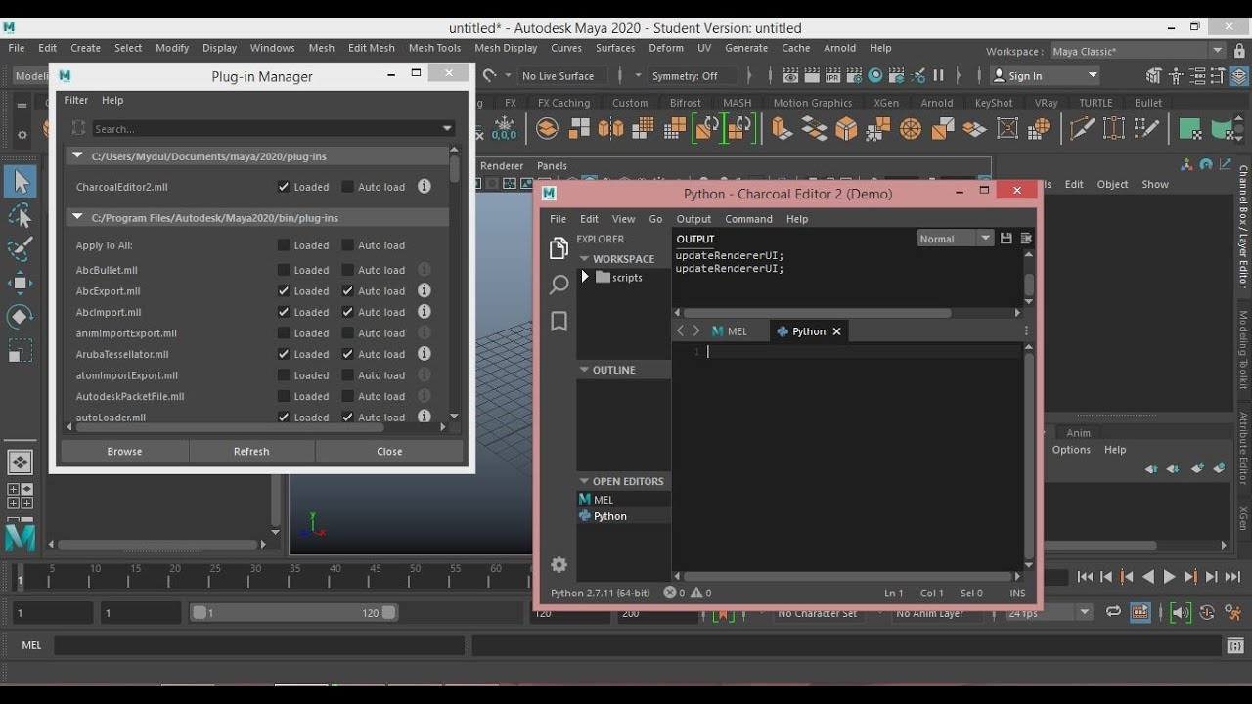Viewport: 1252px width, 704px height.
Task: Click warning count icon in Charcoal status bar
Action: (x=696, y=593)
